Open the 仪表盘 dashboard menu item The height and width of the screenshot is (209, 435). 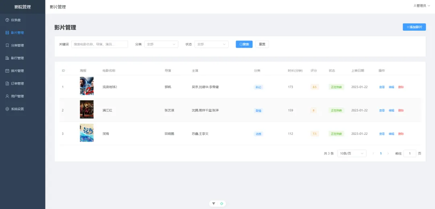23,20
